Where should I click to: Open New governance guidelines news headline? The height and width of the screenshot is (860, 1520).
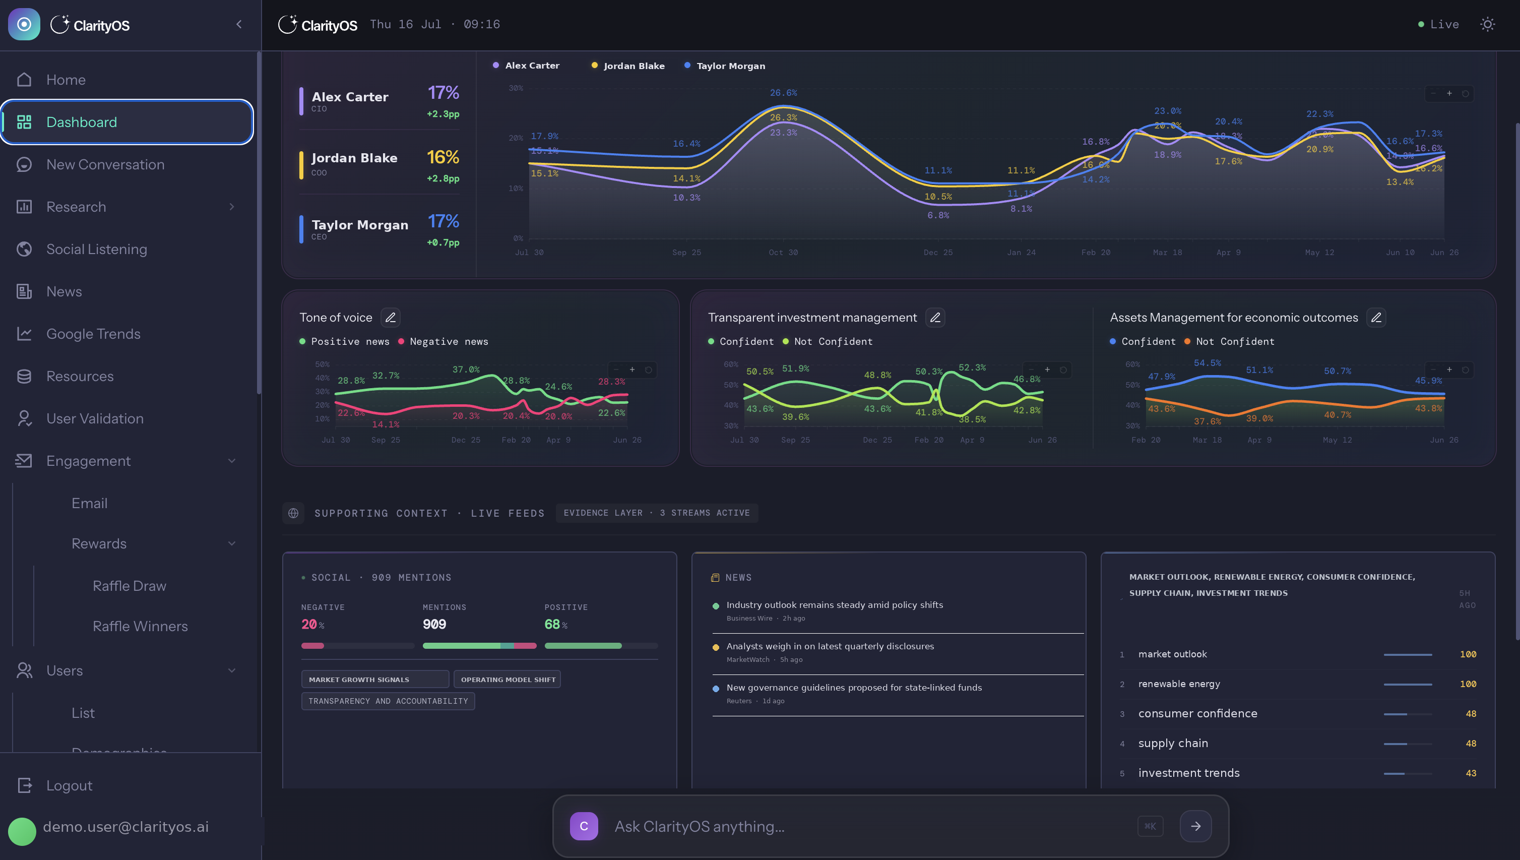pyautogui.click(x=854, y=688)
